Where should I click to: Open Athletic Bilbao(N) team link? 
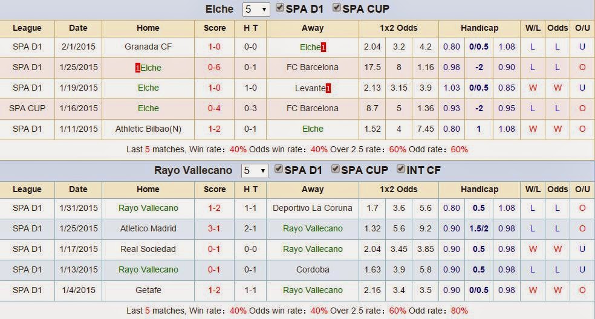(x=148, y=129)
